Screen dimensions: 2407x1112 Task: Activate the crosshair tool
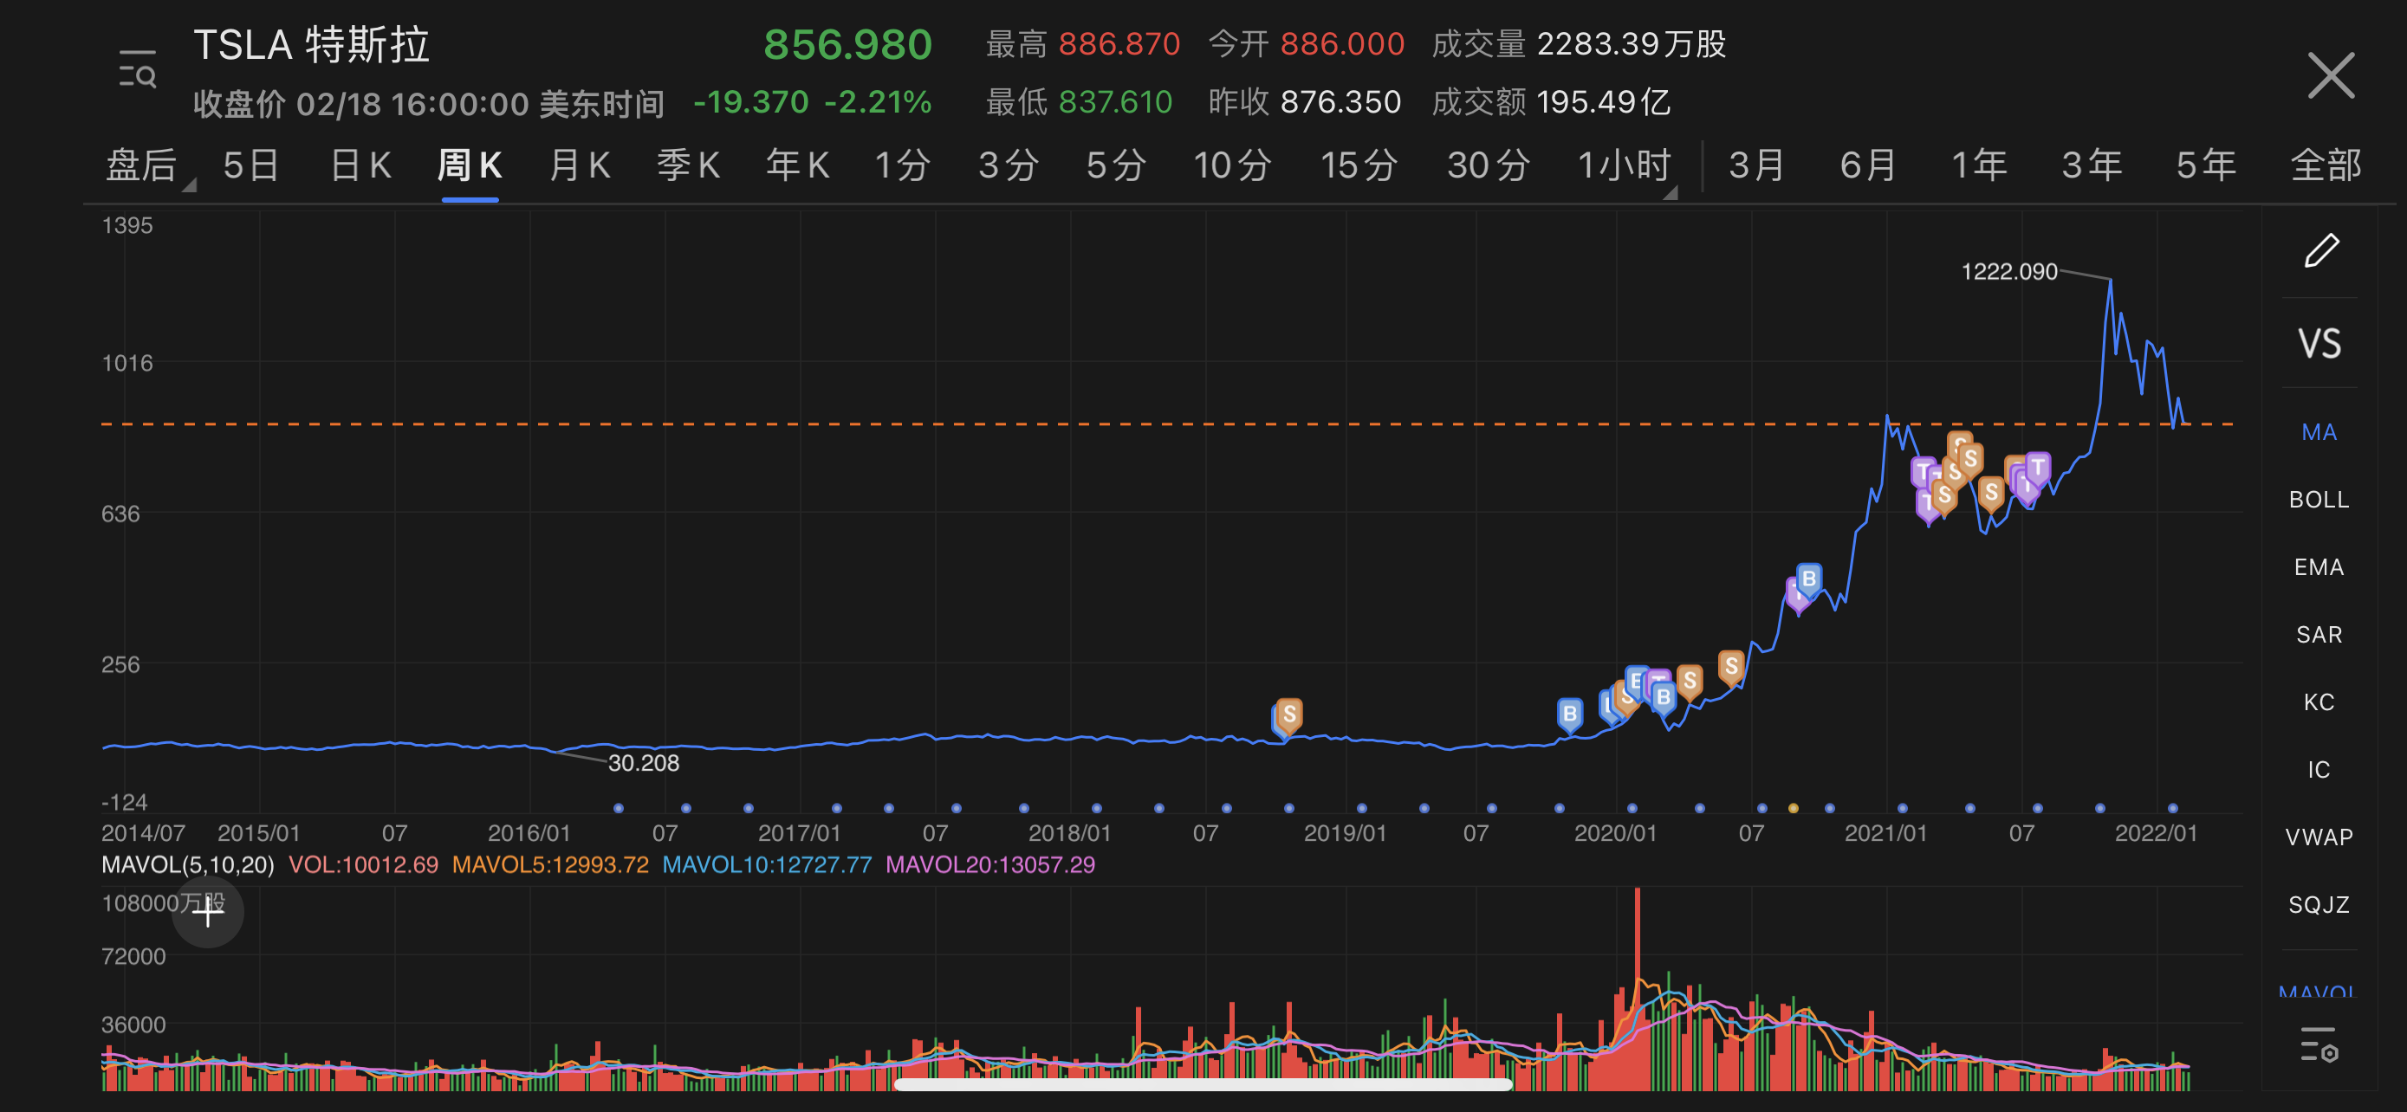click(x=207, y=912)
